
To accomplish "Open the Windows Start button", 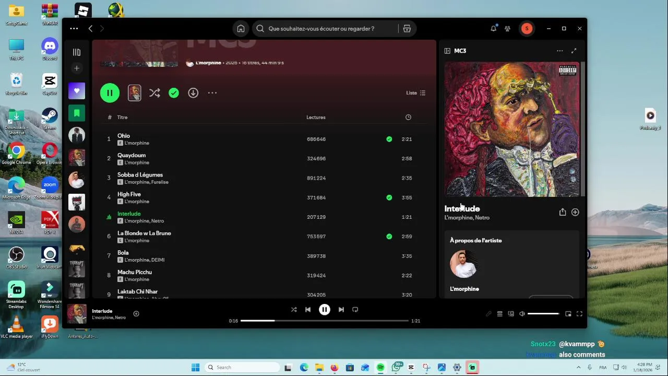I will tap(195, 368).
